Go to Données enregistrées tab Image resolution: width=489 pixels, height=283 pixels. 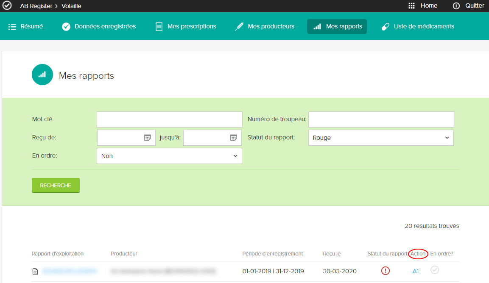click(99, 26)
